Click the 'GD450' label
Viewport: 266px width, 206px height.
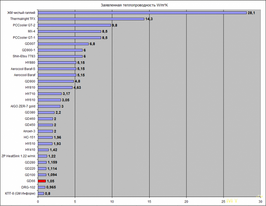point(30,125)
